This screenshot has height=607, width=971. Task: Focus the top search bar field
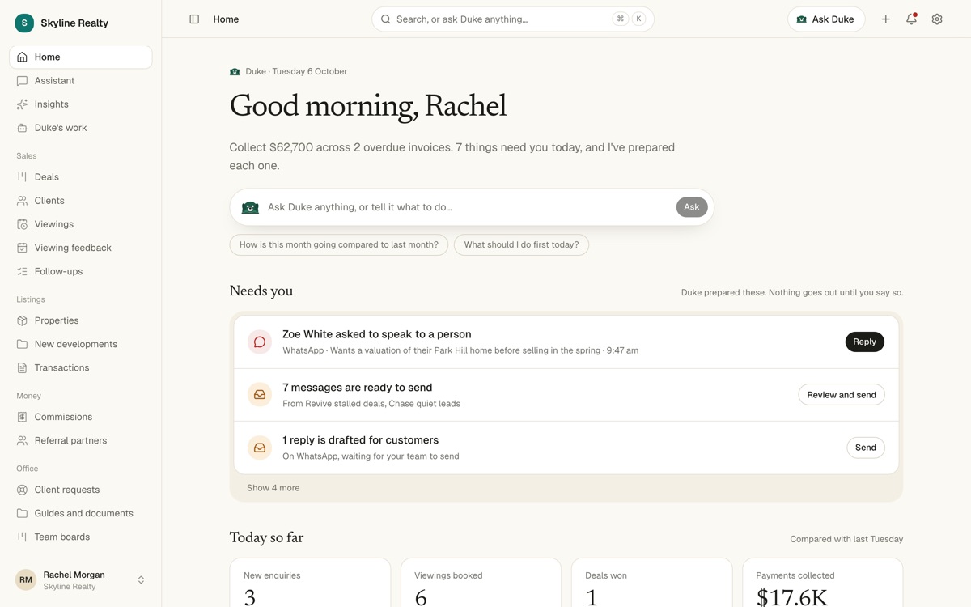[x=513, y=19]
